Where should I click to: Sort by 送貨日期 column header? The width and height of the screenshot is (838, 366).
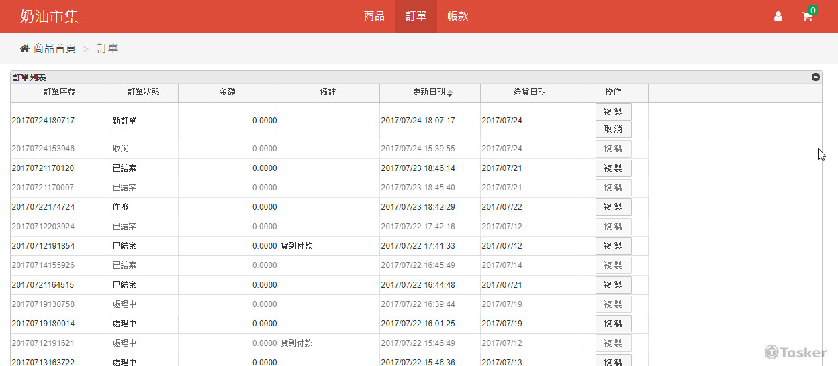click(x=530, y=93)
